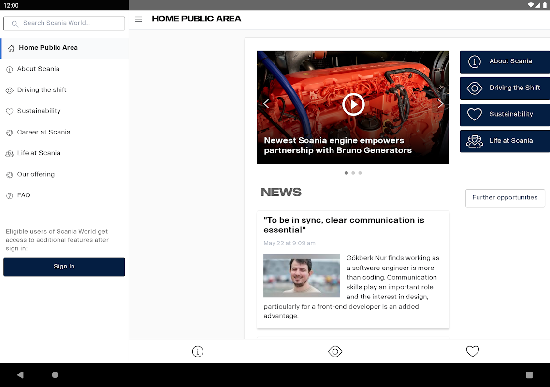Select Home Public Area in sidebar

point(65,48)
